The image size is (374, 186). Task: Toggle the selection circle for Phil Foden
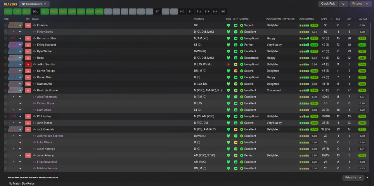click(x=6, y=117)
